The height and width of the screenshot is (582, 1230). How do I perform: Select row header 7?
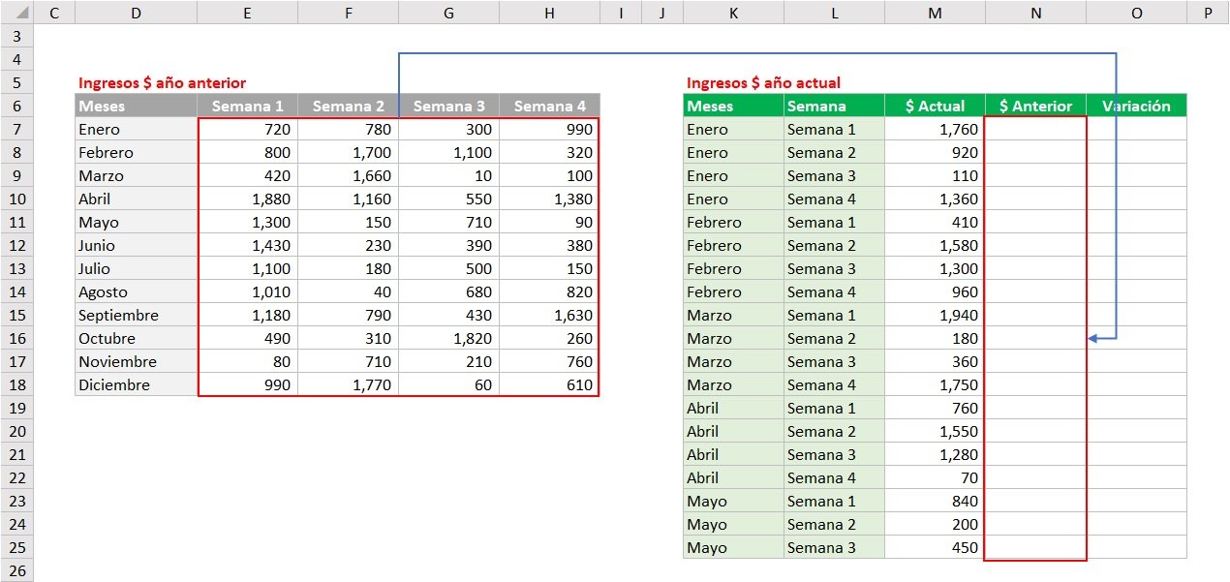[16, 129]
